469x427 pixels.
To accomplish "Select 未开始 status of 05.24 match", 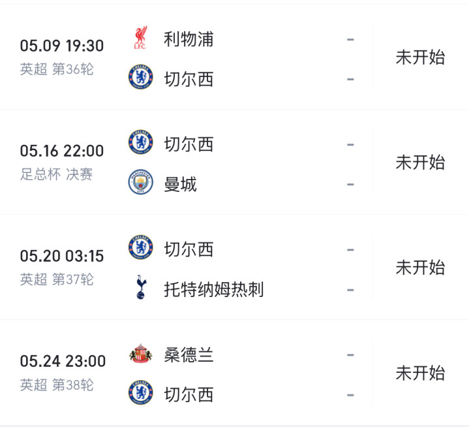I will click(x=420, y=373).
